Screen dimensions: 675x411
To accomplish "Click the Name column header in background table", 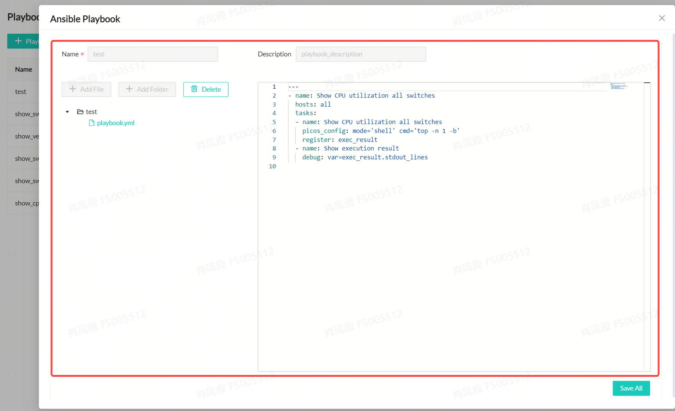I will point(24,70).
